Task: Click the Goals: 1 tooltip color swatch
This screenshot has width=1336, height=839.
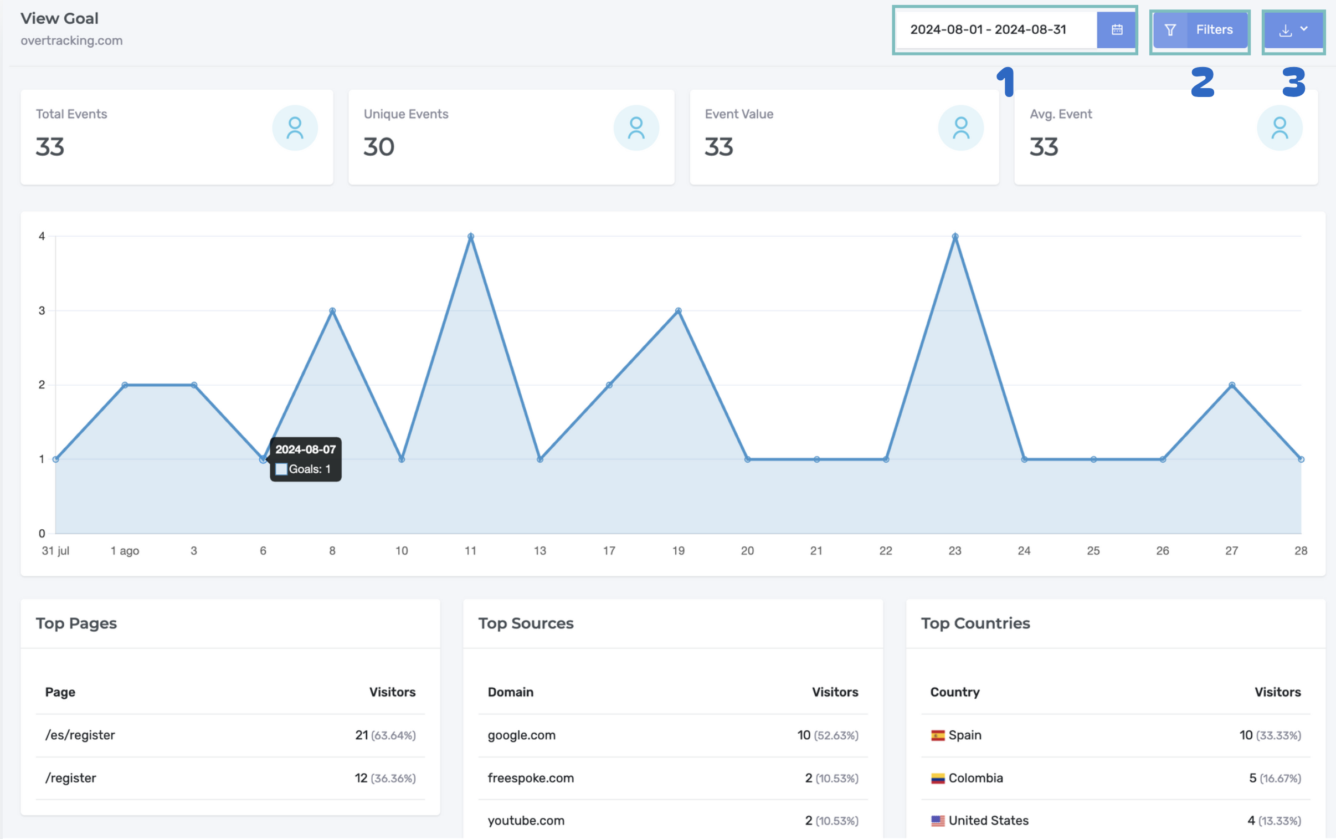Action: pyautogui.click(x=281, y=469)
